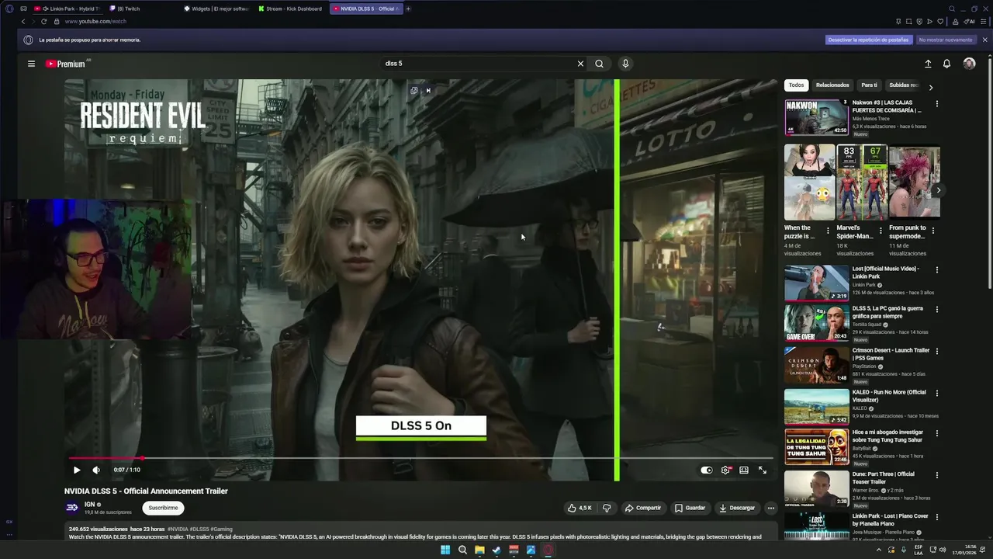Open File Explorer from taskbar
The image size is (993, 559).
click(479, 550)
